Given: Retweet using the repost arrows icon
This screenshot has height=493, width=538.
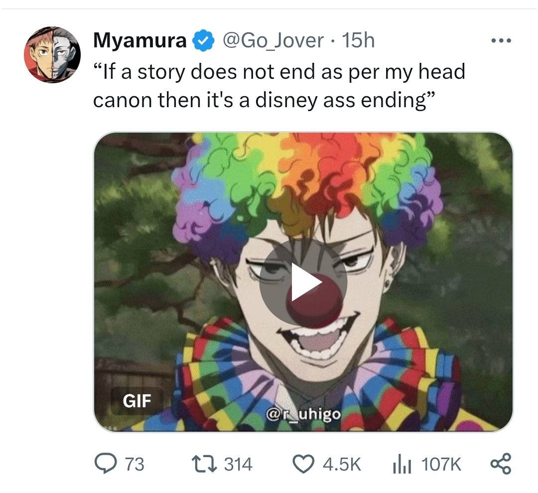Looking at the screenshot, I should point(204,464).
